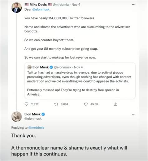148x161 pixels.
Task: Like the tweet with 45.8K likes
Action: (x=86, y=104)
